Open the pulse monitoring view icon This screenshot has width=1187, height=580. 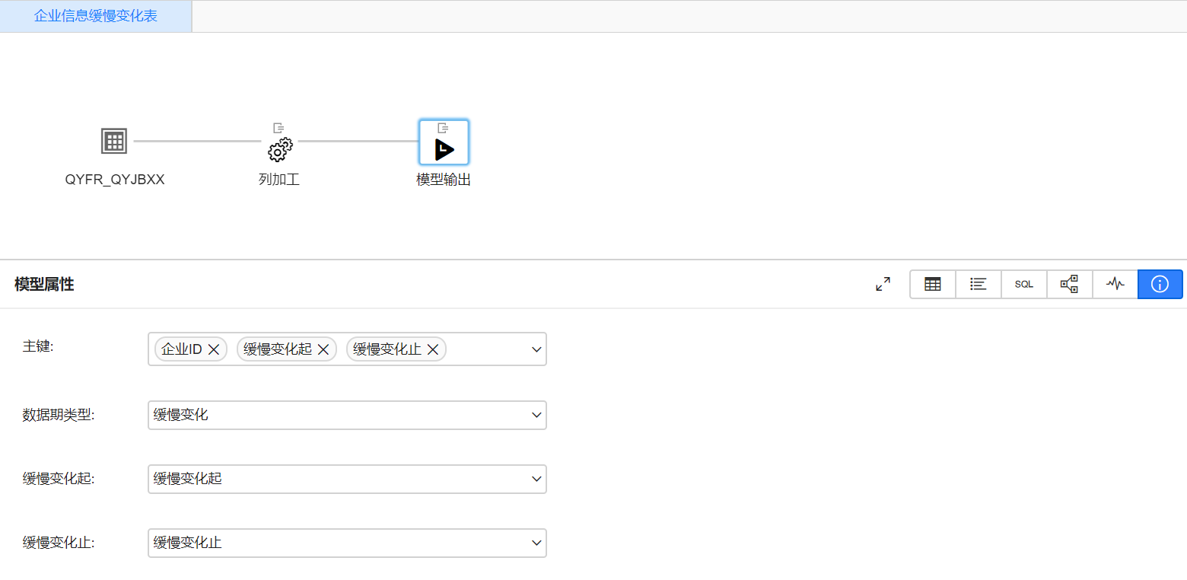[x=1115, y=284]
